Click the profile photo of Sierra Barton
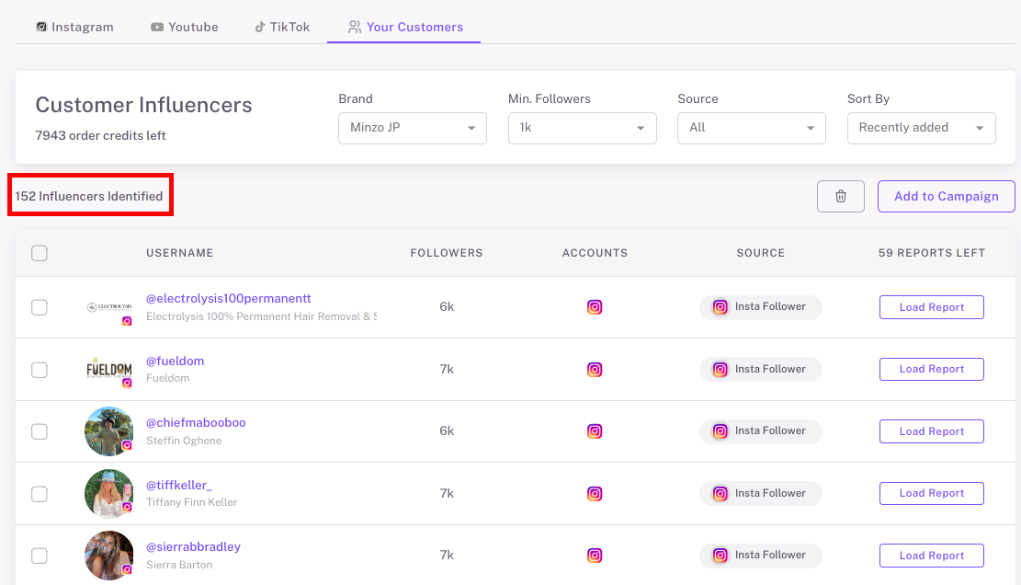1021x585 pixels. 108,556
